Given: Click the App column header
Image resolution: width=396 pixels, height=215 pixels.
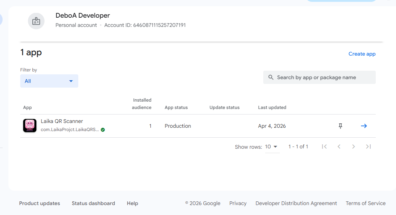Looking at the screenshot, I should [28, 107].
